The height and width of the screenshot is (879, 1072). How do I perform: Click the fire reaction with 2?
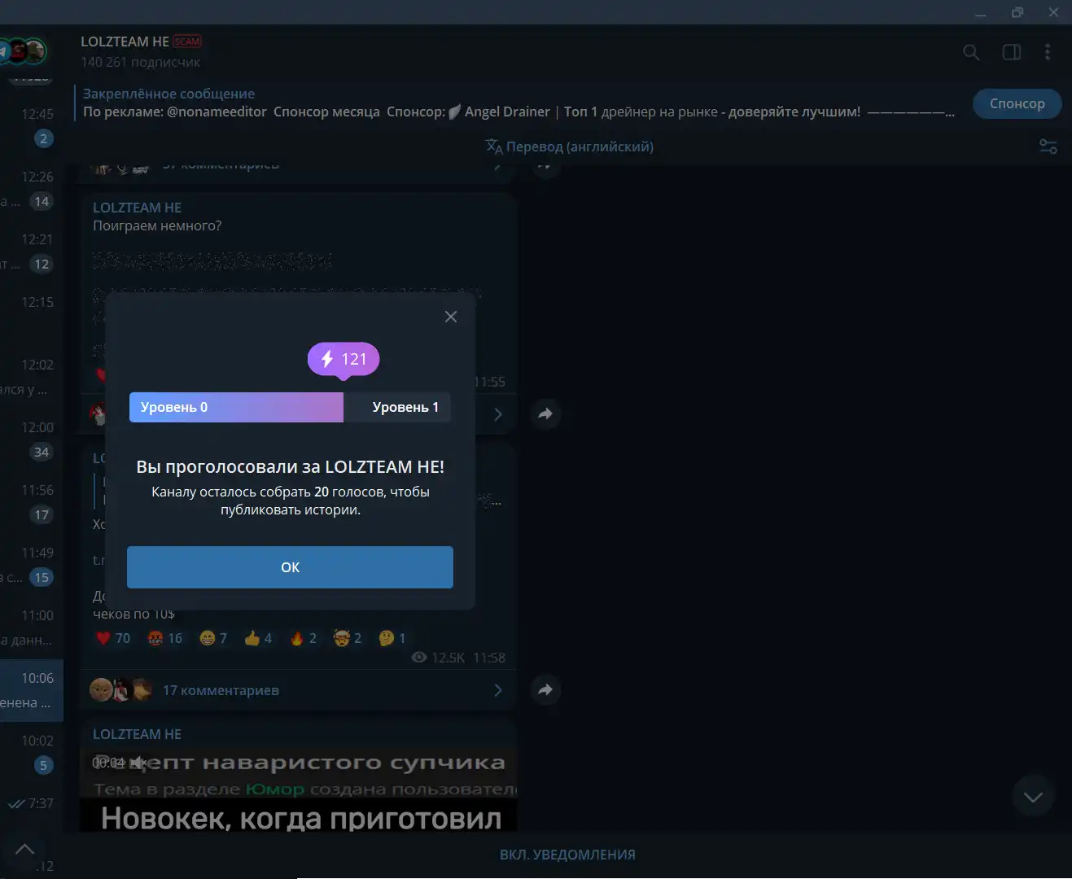[303, 638]
